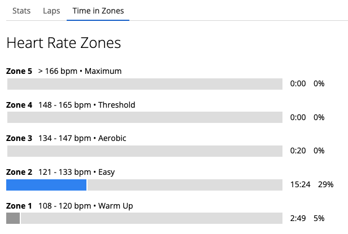Image resolution: width=348 pixels, height=234 pixels.
Task: Click the 29% percentage for Zone 2
Action: tap(326, 184)
